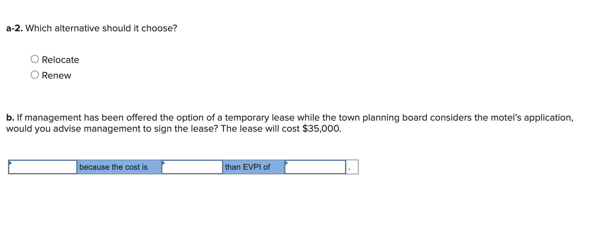
Task: Click the question heading 'a-2. Which alternative should it choose?'
Action: (x=91, y=28)
